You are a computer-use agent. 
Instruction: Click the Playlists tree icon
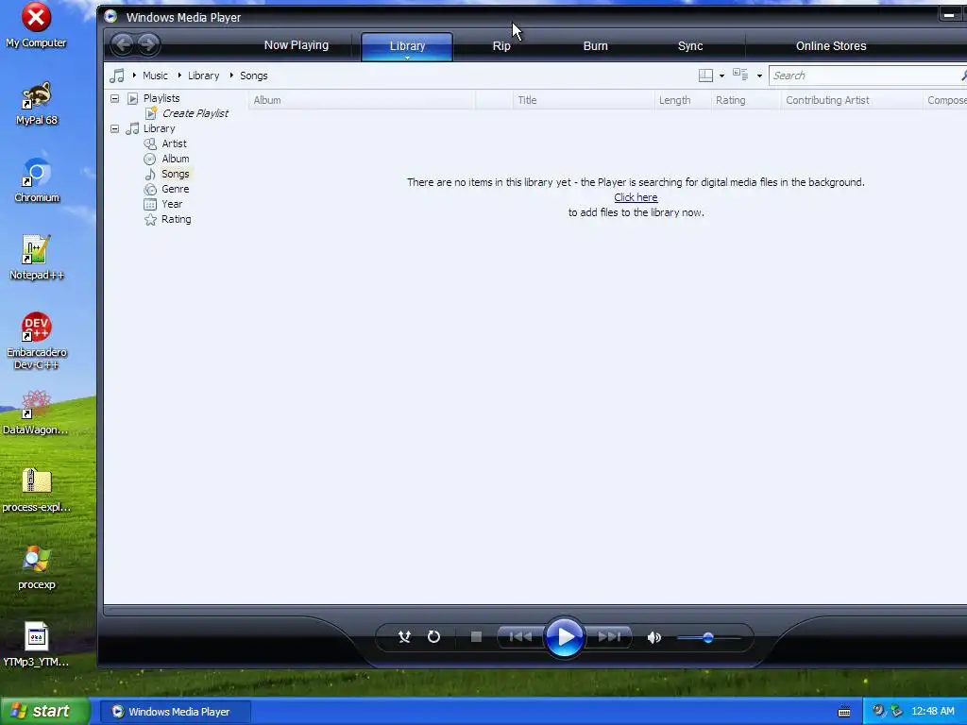(x=132, y=98)
